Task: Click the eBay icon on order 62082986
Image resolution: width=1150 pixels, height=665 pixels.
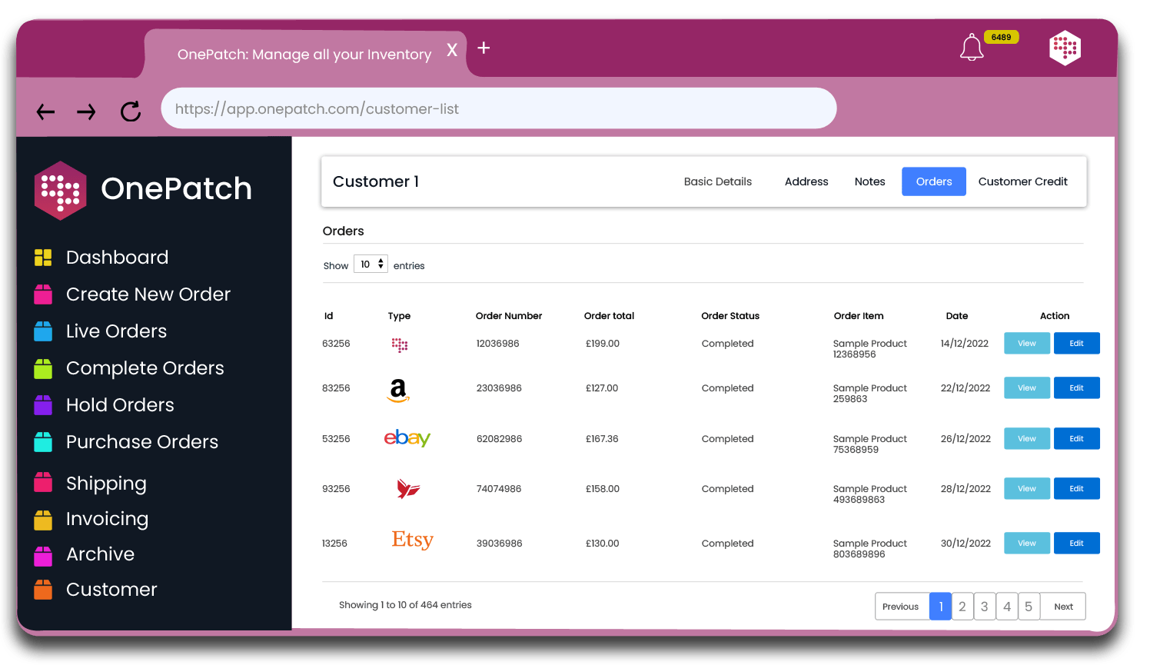Action: (x=407, y=438)
